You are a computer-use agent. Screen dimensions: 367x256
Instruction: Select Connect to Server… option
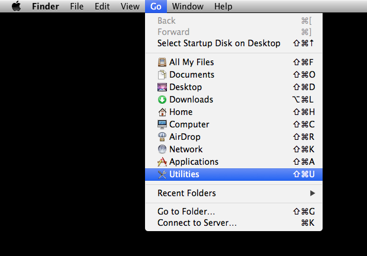[x=197, y=223]
